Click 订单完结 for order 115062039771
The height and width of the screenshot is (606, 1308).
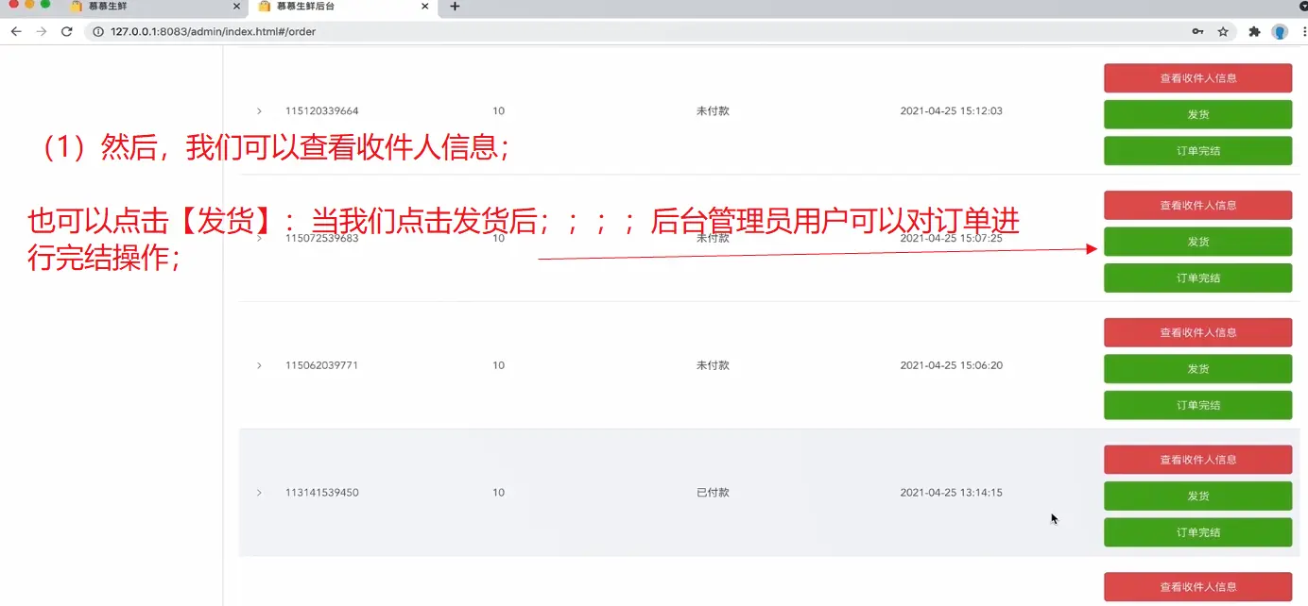1197,405
